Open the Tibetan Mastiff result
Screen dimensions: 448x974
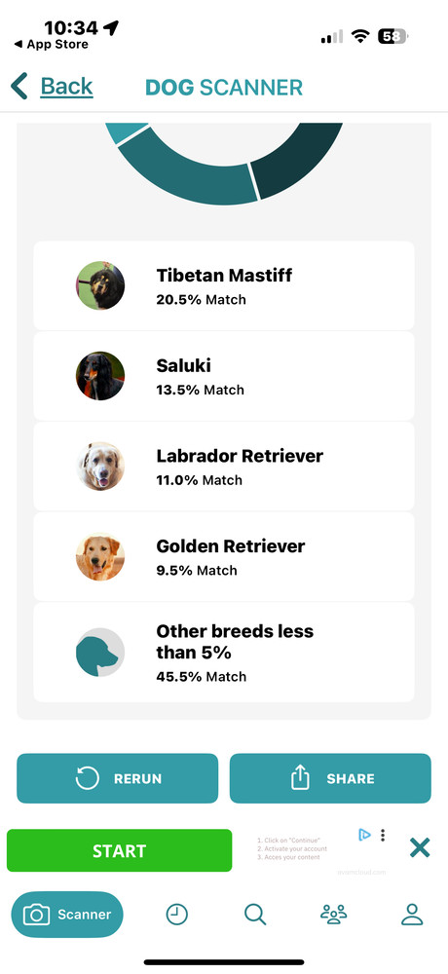tap(224, 285)
